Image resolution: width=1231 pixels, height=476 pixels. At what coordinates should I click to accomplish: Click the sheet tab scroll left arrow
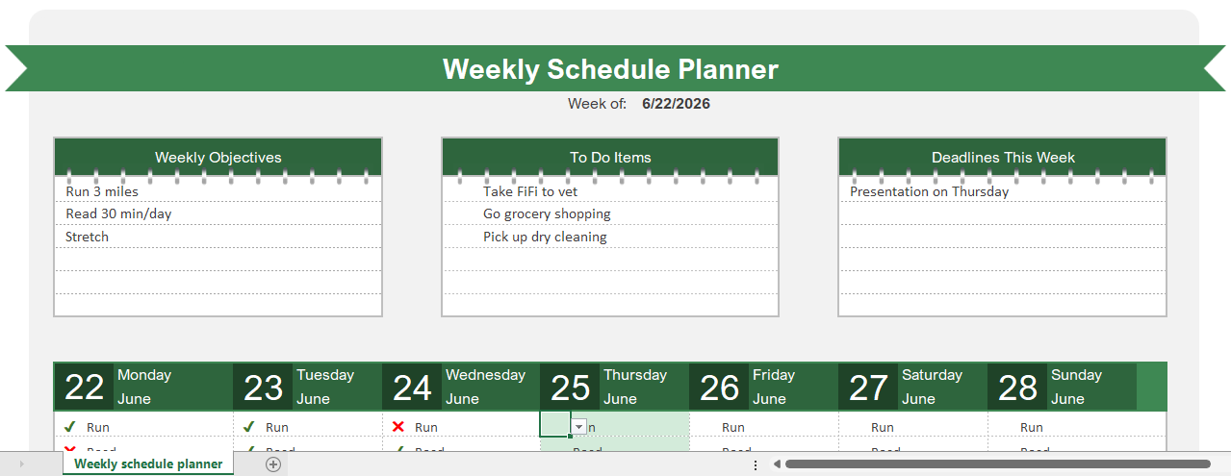coord(21,464)
